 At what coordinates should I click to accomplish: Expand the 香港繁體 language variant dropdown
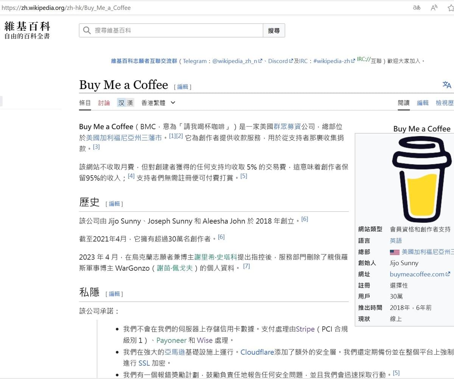tap(158, 103)
